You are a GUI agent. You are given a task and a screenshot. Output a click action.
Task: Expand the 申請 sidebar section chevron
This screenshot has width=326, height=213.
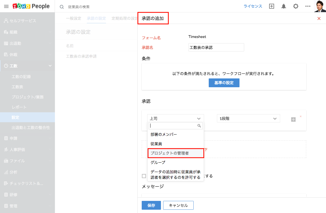[x=50, y=138]
